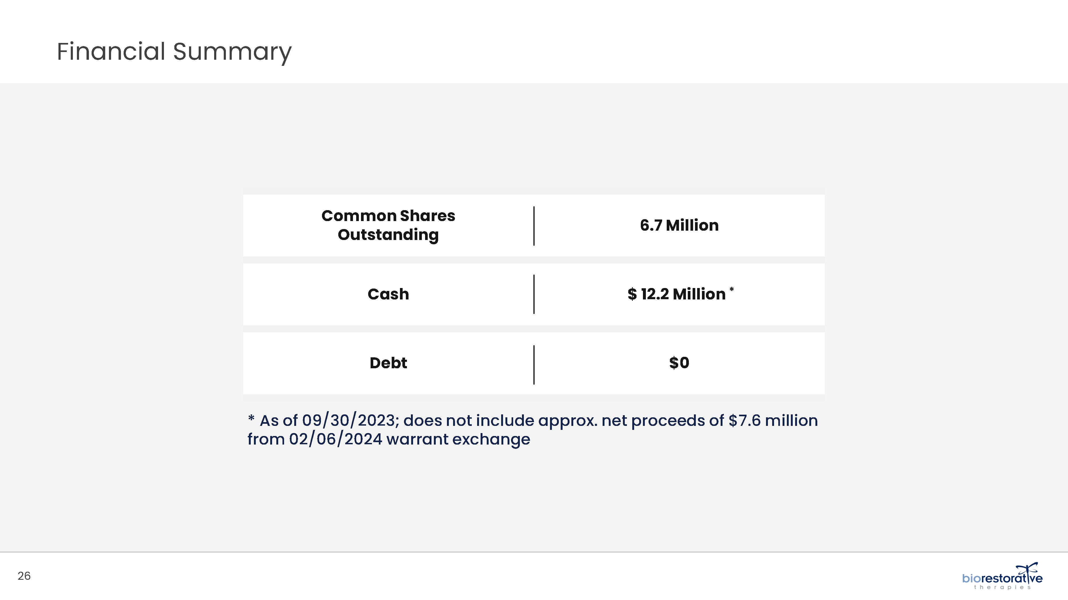Click the asterisk beside $ 12.2 Million
This screenshot has width=1068, height=600.
[x=732, y=289]
